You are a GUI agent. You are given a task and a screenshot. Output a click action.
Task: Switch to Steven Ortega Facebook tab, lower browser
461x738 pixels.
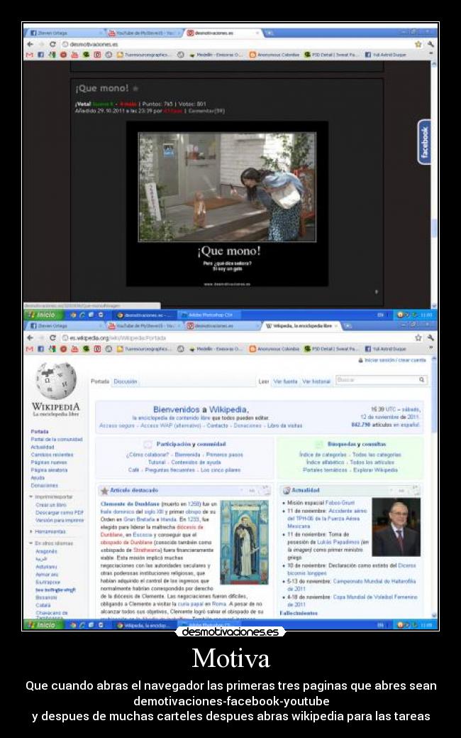point(65,326)
